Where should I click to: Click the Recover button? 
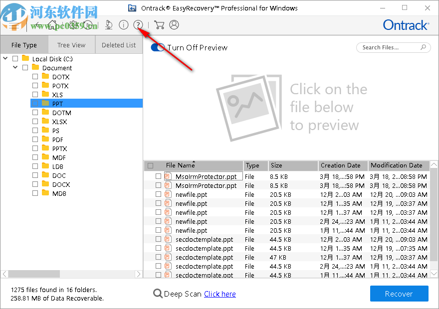coord(399,294)
